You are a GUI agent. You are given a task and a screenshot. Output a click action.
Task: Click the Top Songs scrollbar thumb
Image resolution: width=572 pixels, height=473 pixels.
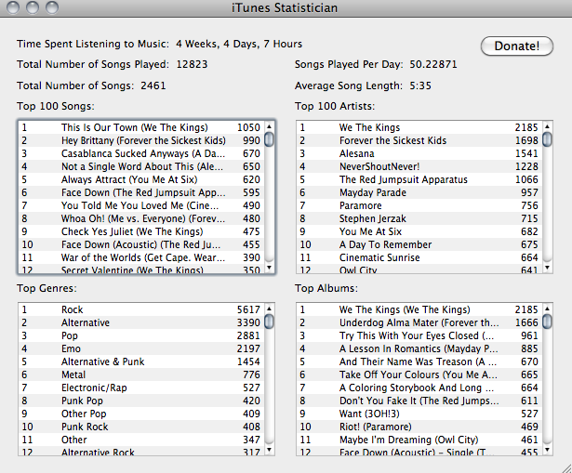point(269,139)
